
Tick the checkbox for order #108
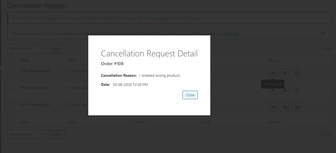pos(13,71)
